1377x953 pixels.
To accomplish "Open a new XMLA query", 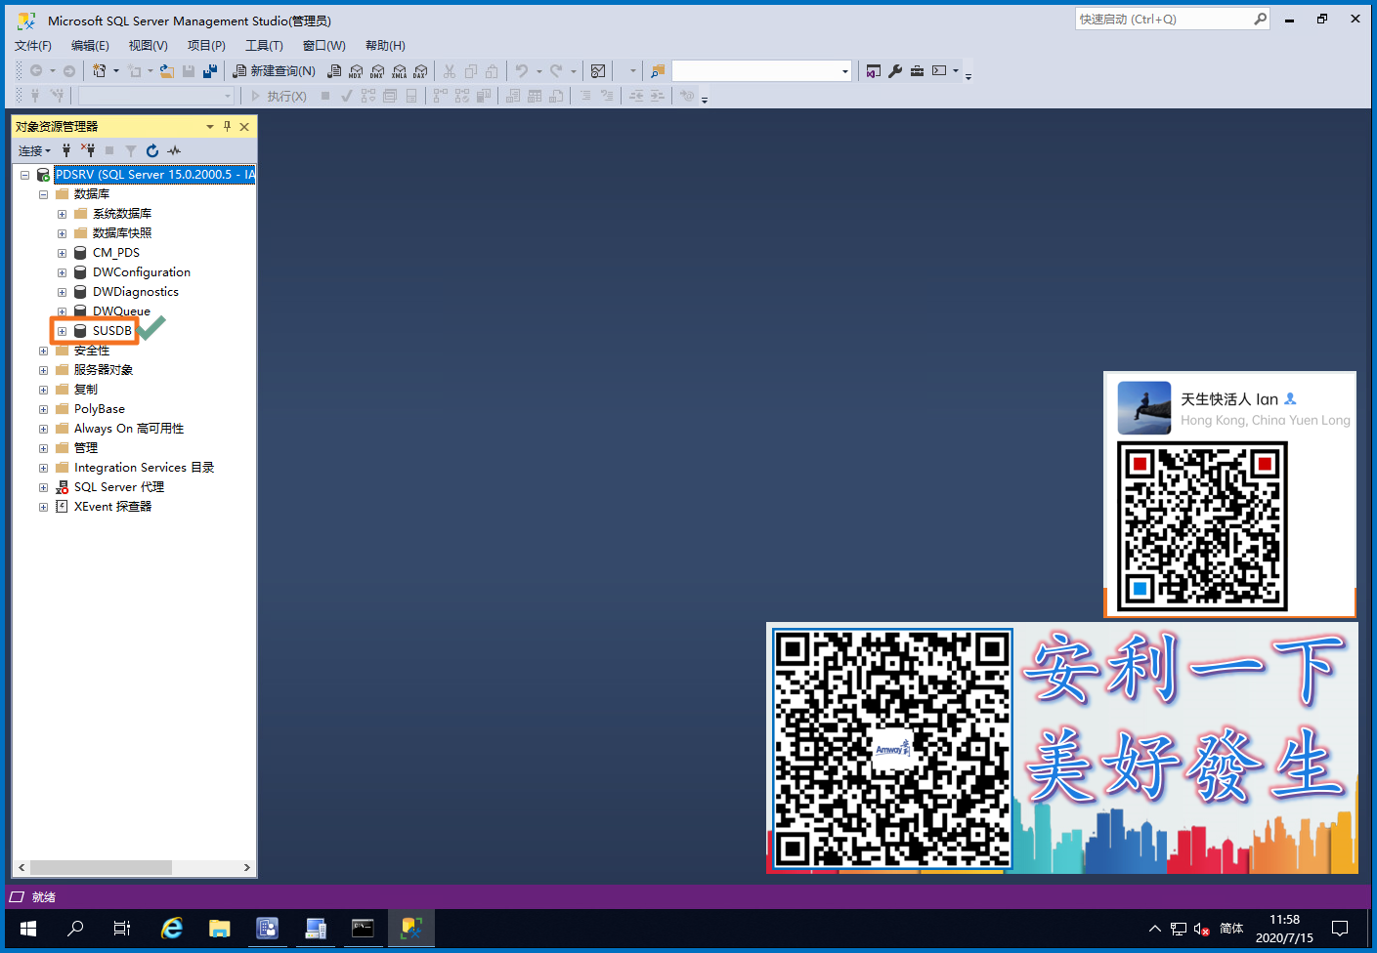I will tap(399, 70).
